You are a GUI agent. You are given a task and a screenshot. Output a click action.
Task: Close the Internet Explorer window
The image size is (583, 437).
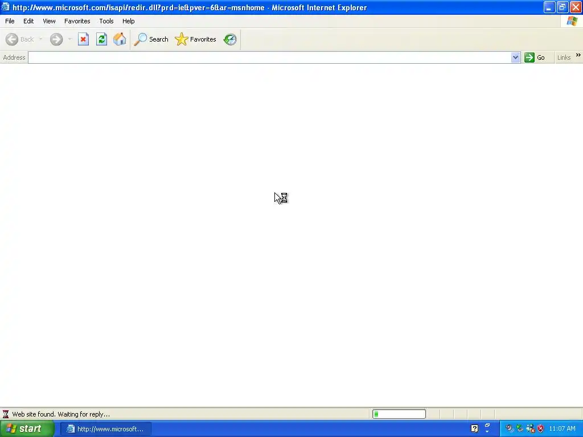[576, 7]
